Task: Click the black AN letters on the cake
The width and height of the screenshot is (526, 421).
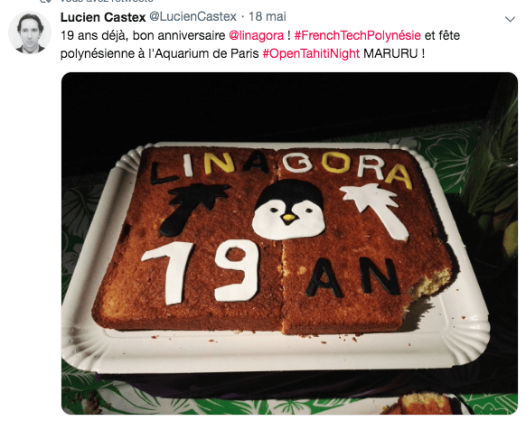Action: [352, 277]
